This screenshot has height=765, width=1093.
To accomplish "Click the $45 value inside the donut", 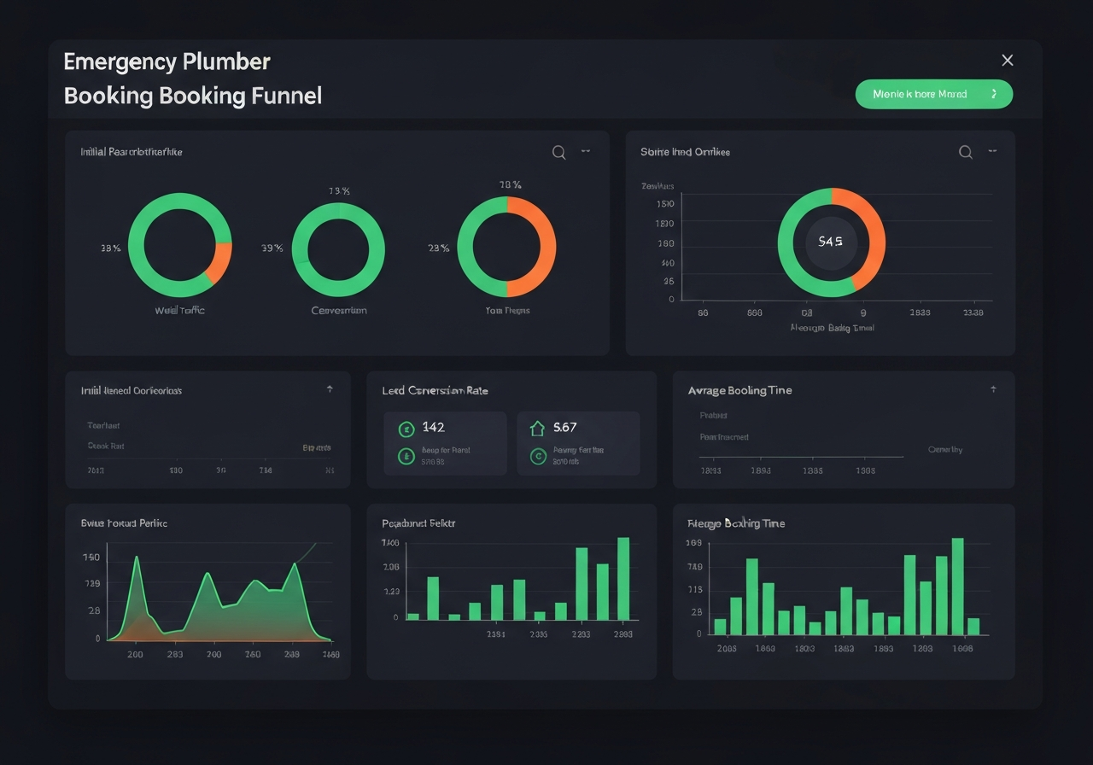I will (830, 242).
